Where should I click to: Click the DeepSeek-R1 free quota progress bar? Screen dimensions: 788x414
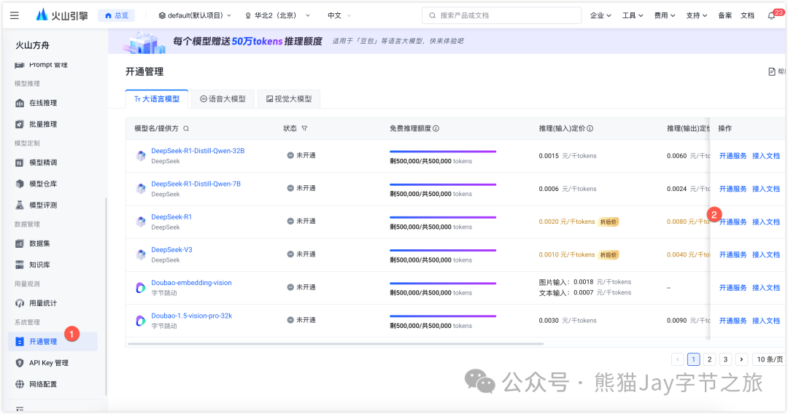pos(443,217)
